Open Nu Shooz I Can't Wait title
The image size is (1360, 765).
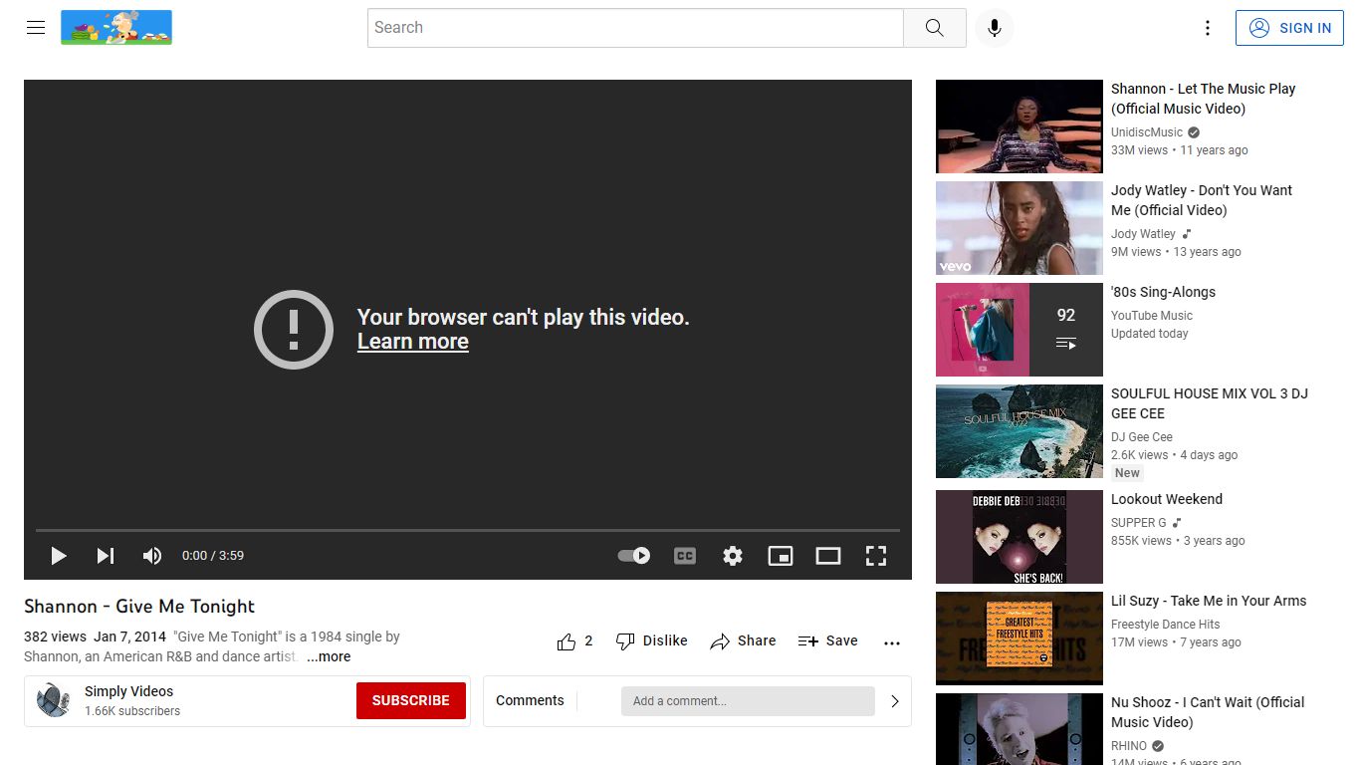coord(1208,712)
